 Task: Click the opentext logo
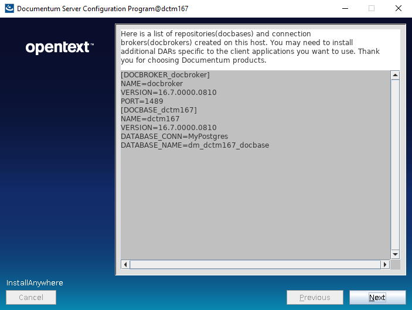click(x=59, y=47)
